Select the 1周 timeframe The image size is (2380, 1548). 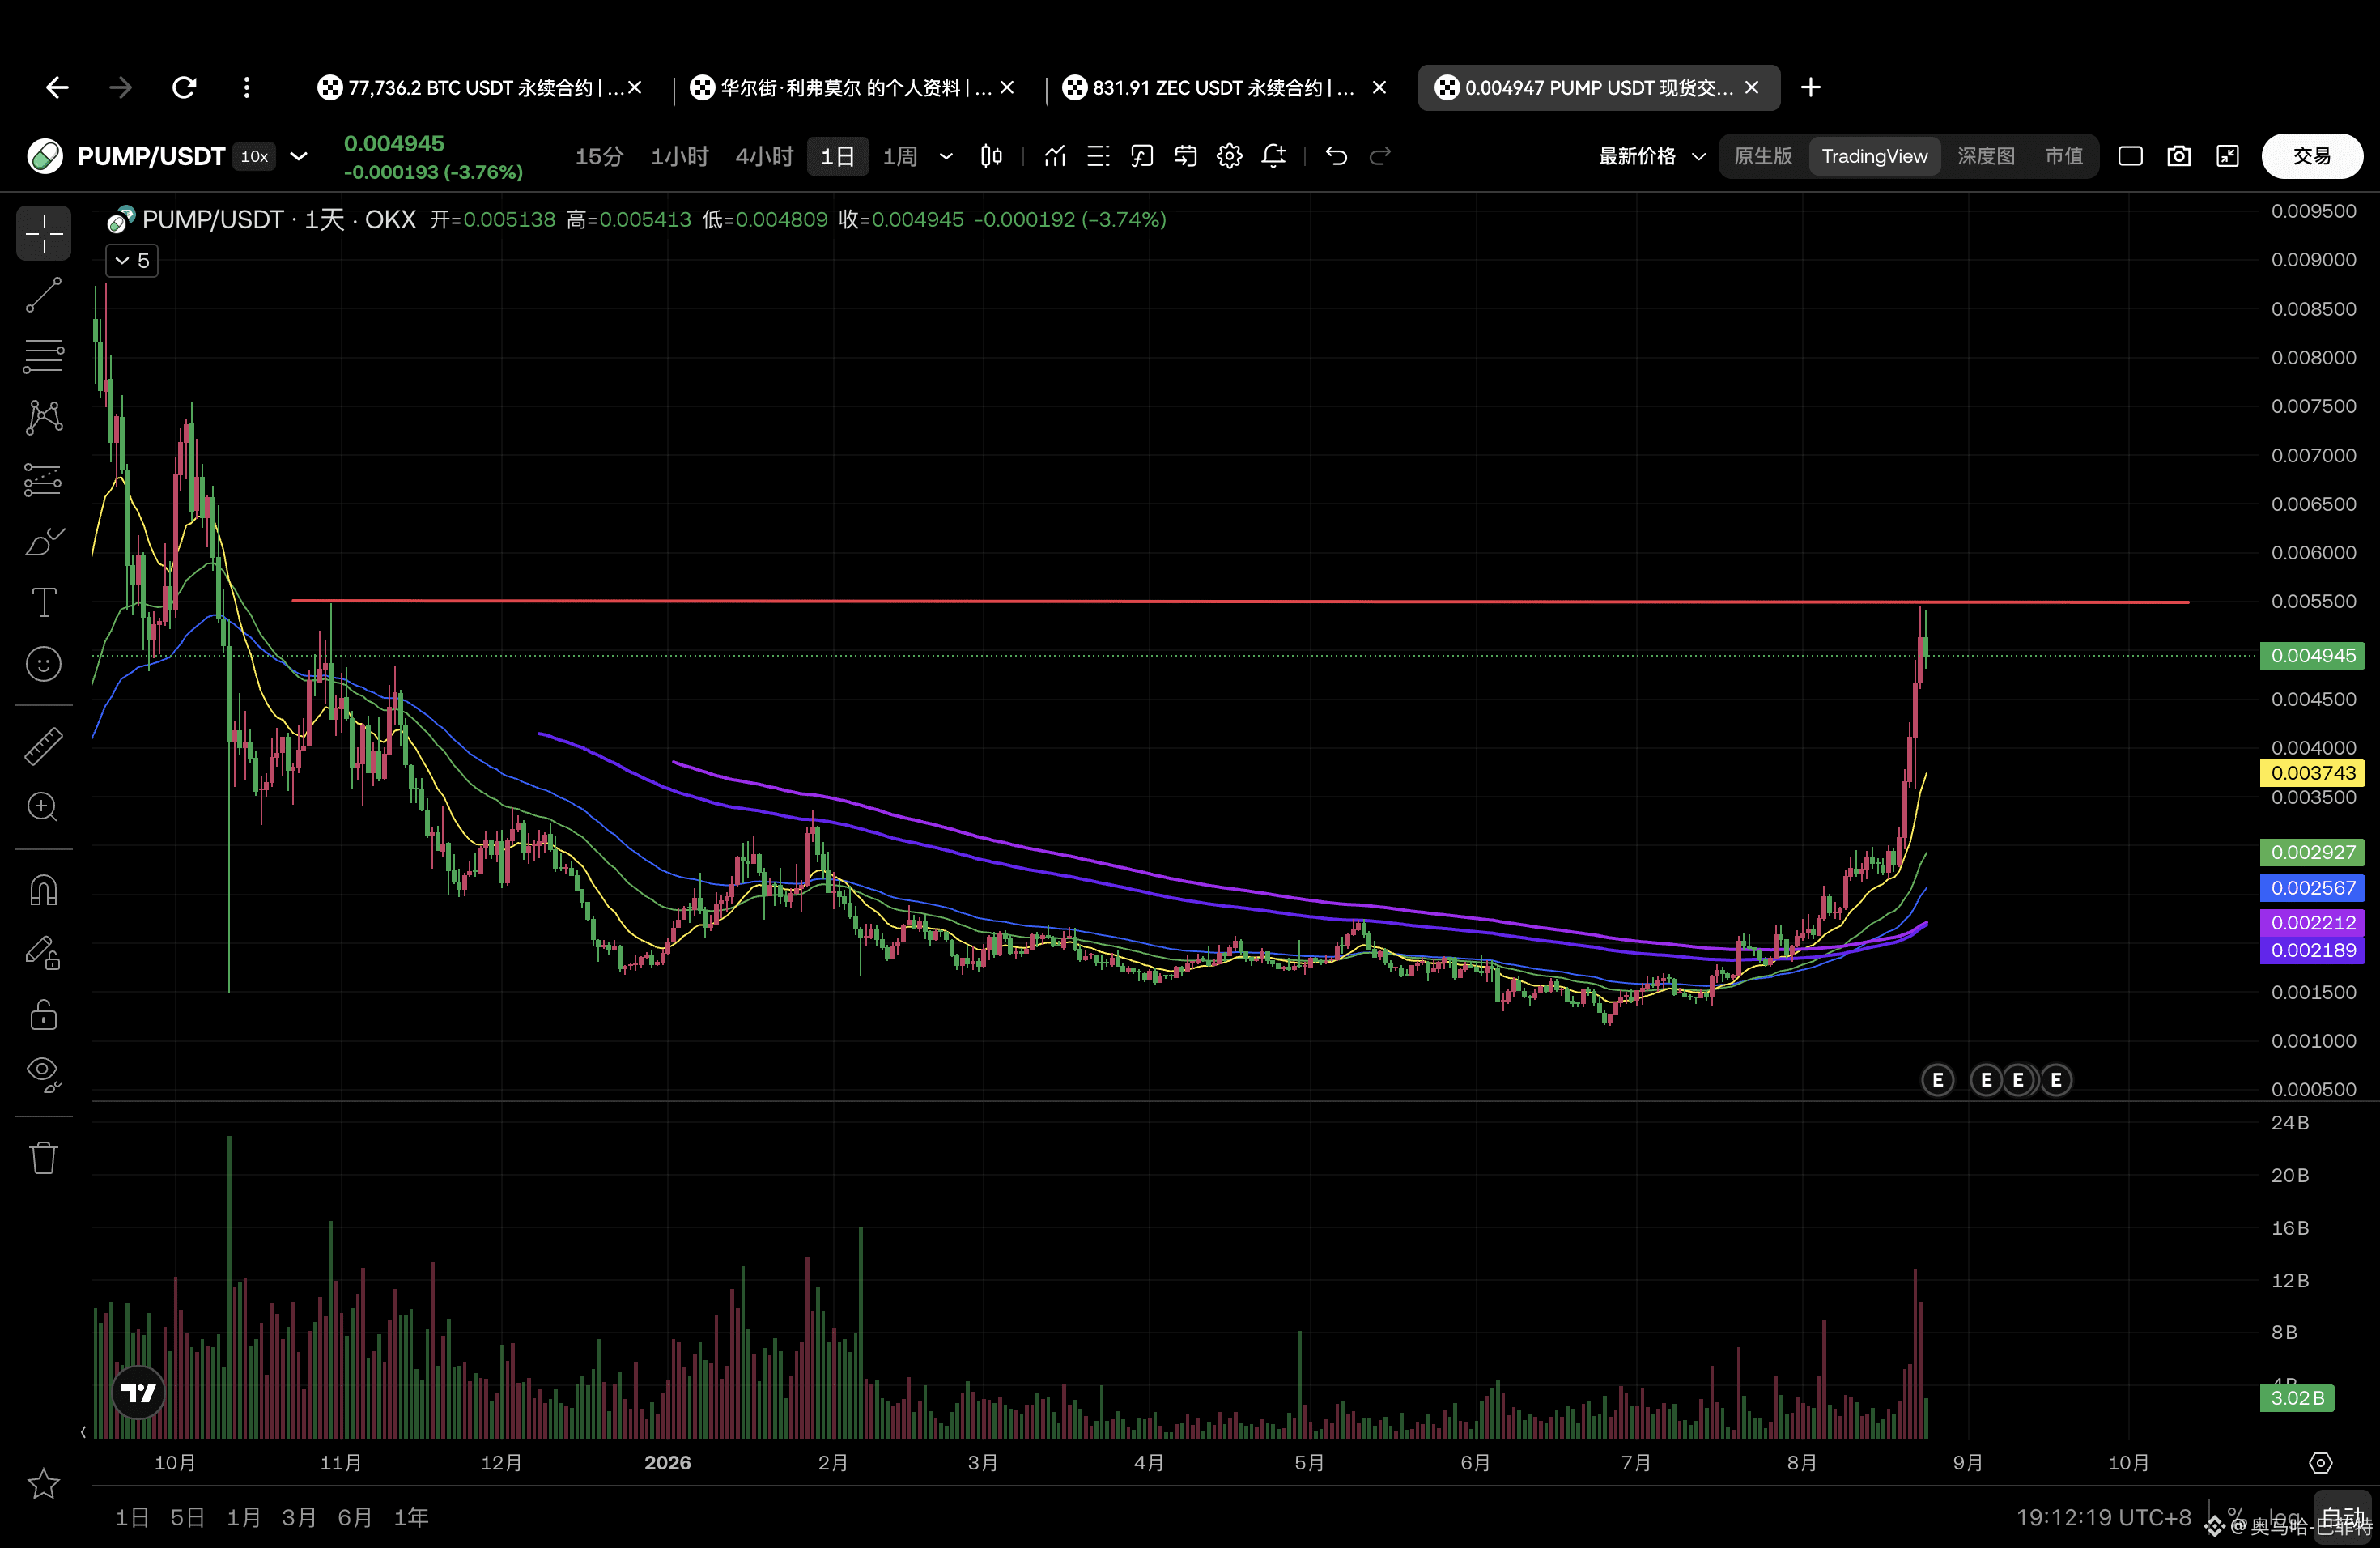click(x=900, y=156)
